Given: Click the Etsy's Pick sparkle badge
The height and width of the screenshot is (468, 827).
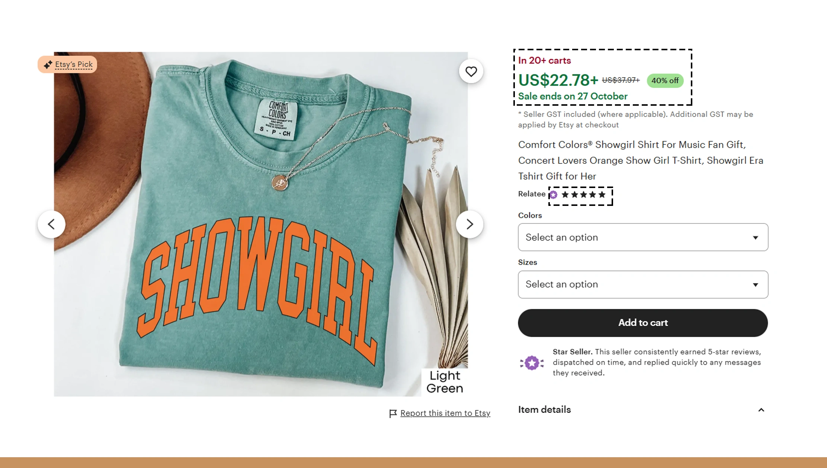Looking at the screenshot, I should pos(67,64).
